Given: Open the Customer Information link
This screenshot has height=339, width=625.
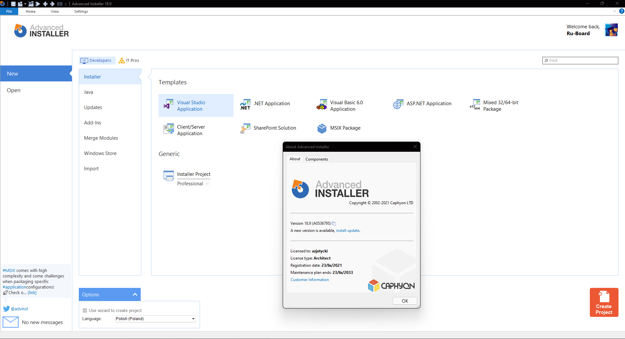Looking at the screenshot, I should (x=310, y=280).
